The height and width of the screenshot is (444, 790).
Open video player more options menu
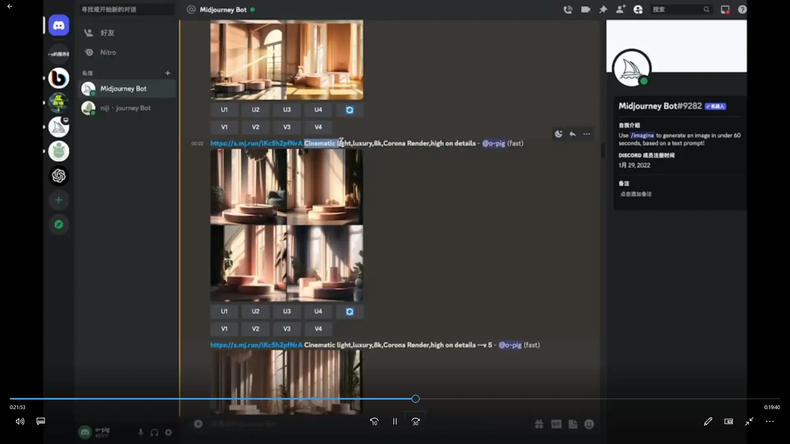769,421
